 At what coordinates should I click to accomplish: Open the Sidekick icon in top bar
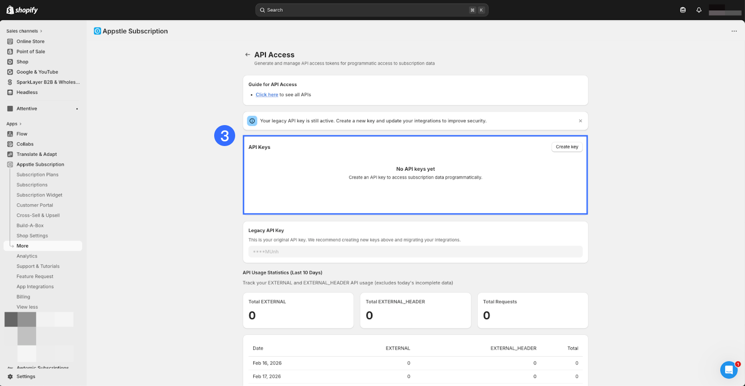683,10
